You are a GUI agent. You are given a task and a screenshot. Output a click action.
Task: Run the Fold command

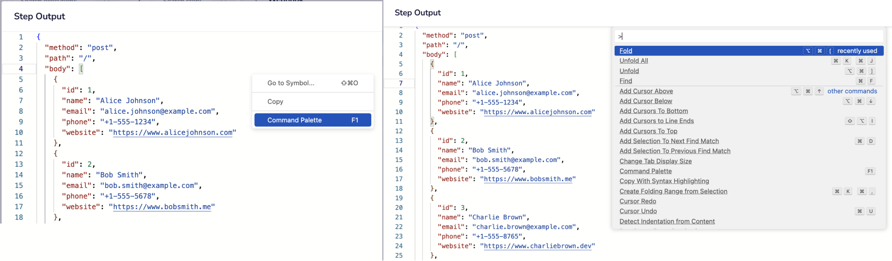click(626, 51)
